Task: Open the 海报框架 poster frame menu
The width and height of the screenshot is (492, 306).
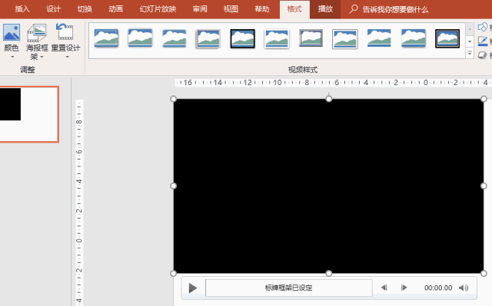Action: click(x=37, y=41)
